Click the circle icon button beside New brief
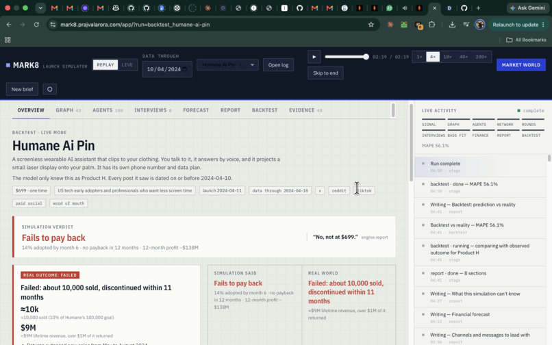 tap(49, 89)
